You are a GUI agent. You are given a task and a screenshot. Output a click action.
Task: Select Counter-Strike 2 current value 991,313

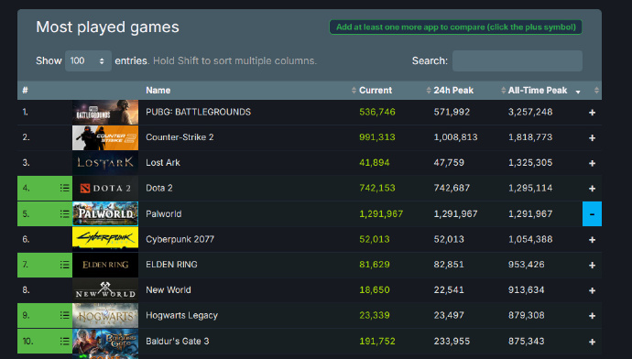pos(377,137)
